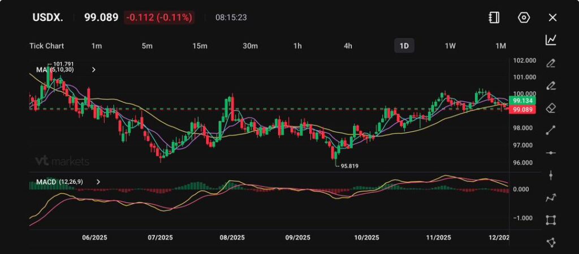Choose the 15m timeframe
Image resolution: width=579 pixels, height=254 pixels.
(x=200, y=46)
